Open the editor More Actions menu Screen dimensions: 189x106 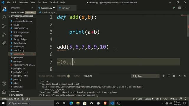tap(185, 8)
